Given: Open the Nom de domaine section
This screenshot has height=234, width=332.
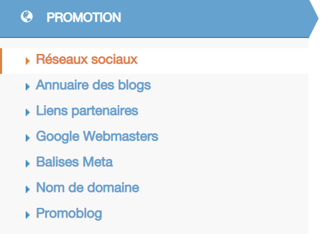Looking at the screenshot, I should 88,187.
